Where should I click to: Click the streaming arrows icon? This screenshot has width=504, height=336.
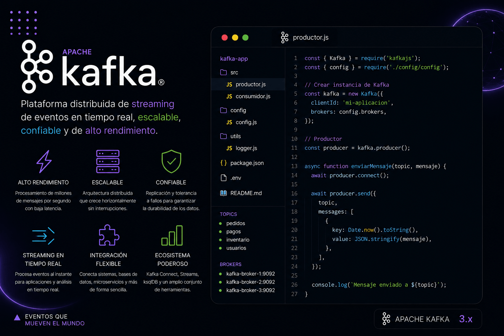click(43, 236)
